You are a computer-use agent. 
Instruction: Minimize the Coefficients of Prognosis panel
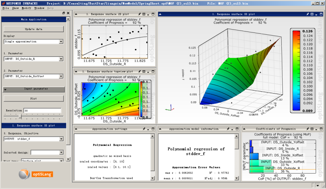(x=316, y=129)
